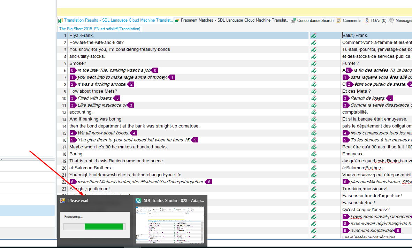Image resolution: width=412 pixels, height=248 pixels.
Task: Select the SDL Trados Studio window thumbnail
Action: [170, 225]
